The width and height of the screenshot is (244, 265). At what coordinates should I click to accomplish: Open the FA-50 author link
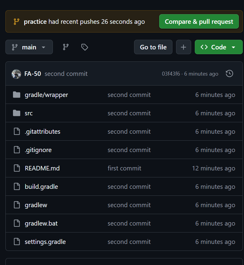[33, 74]
